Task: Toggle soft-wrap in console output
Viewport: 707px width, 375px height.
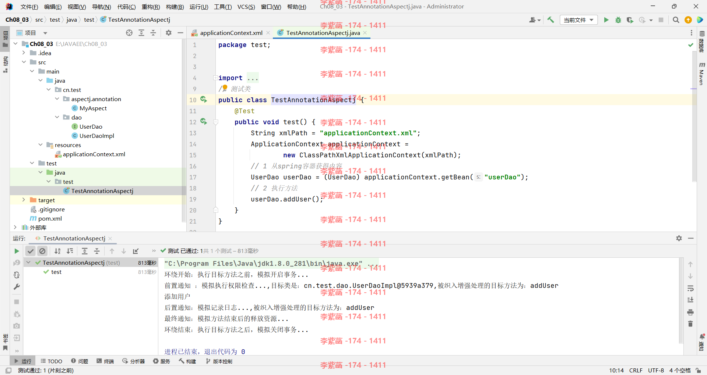Action: tap(690, 288)
